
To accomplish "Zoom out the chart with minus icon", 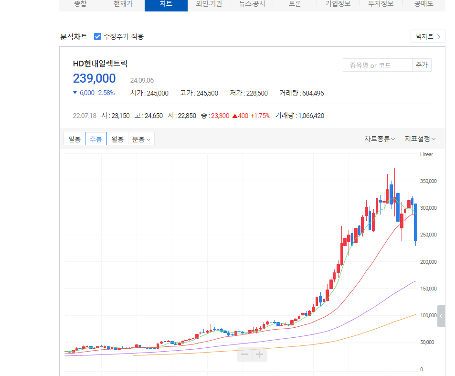I will pos(244,355).
